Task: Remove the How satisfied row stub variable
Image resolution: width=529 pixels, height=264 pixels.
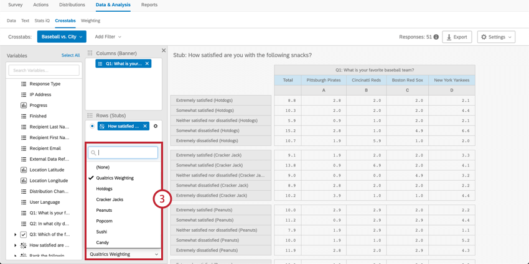Action: click(x=145, y=126)
